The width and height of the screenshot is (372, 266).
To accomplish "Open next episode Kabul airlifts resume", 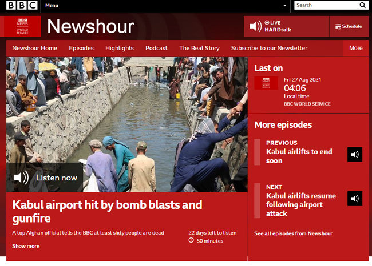I will pos(301,204).
